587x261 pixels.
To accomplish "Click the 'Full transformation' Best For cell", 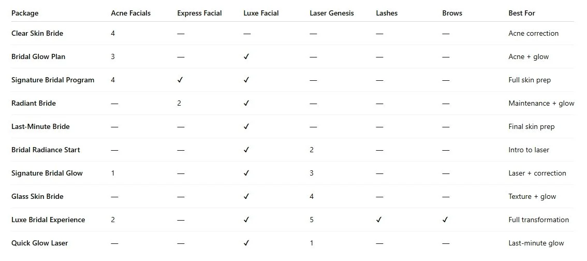I will [538, 220].
